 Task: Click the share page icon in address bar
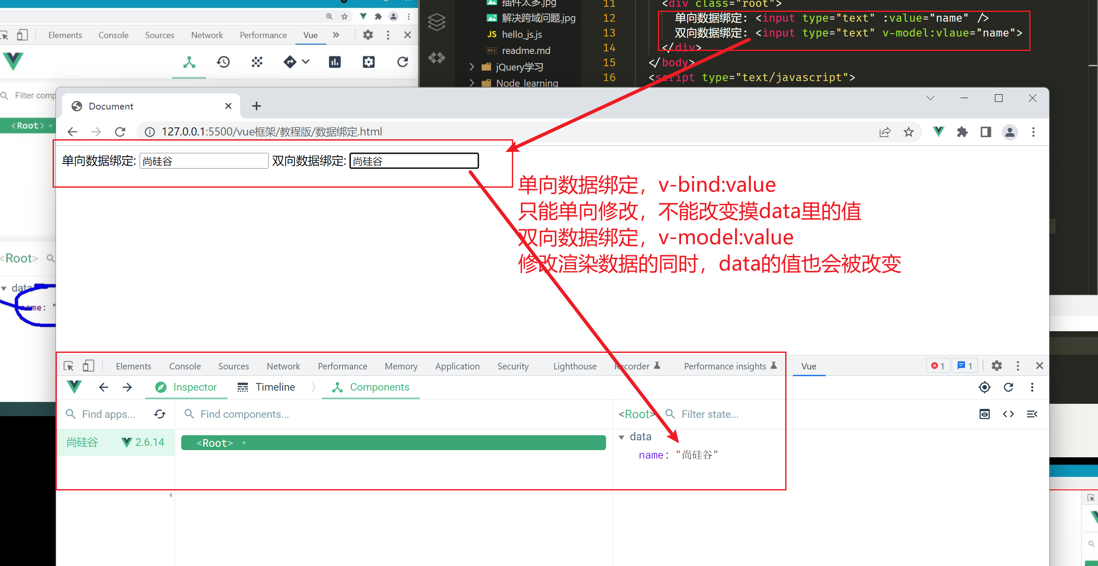pyautogui.click(x=885, y=132)
